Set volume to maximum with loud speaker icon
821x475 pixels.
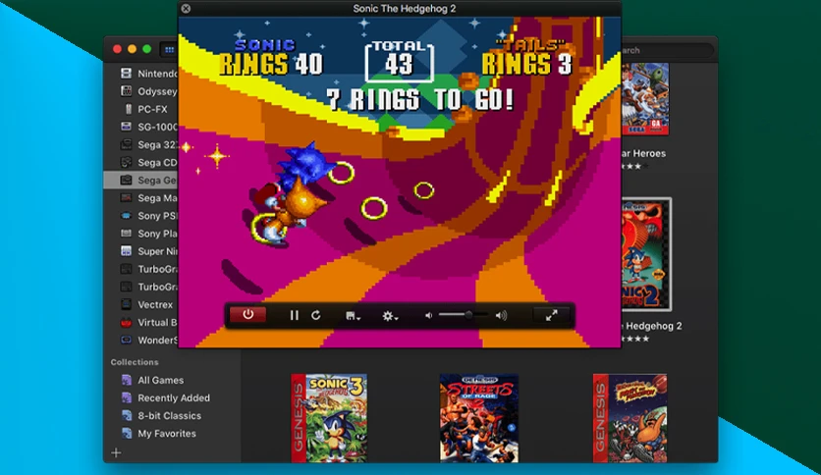501,315
